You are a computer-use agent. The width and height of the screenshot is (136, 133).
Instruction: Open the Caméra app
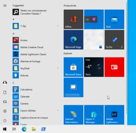36,104
